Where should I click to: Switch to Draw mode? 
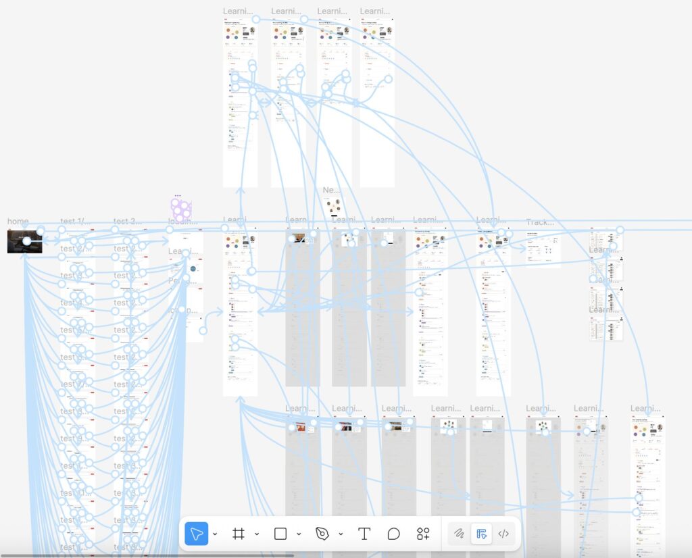[459, 534]
